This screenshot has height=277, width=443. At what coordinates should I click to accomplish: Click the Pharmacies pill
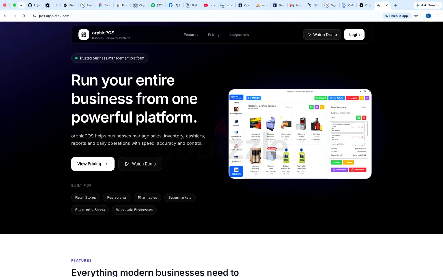(x=147, y=197)
